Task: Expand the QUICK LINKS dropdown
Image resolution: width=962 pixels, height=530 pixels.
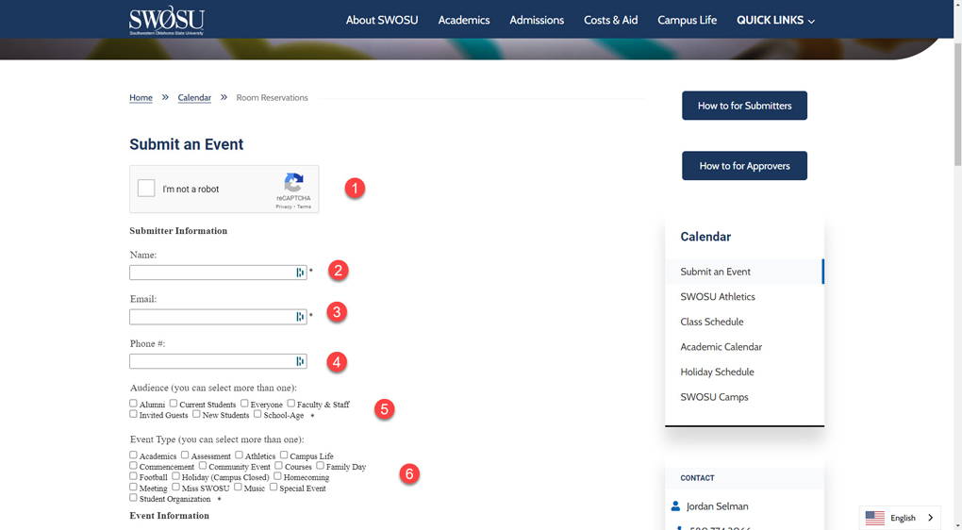Action: pyautogui.click(x=775, y=20)
